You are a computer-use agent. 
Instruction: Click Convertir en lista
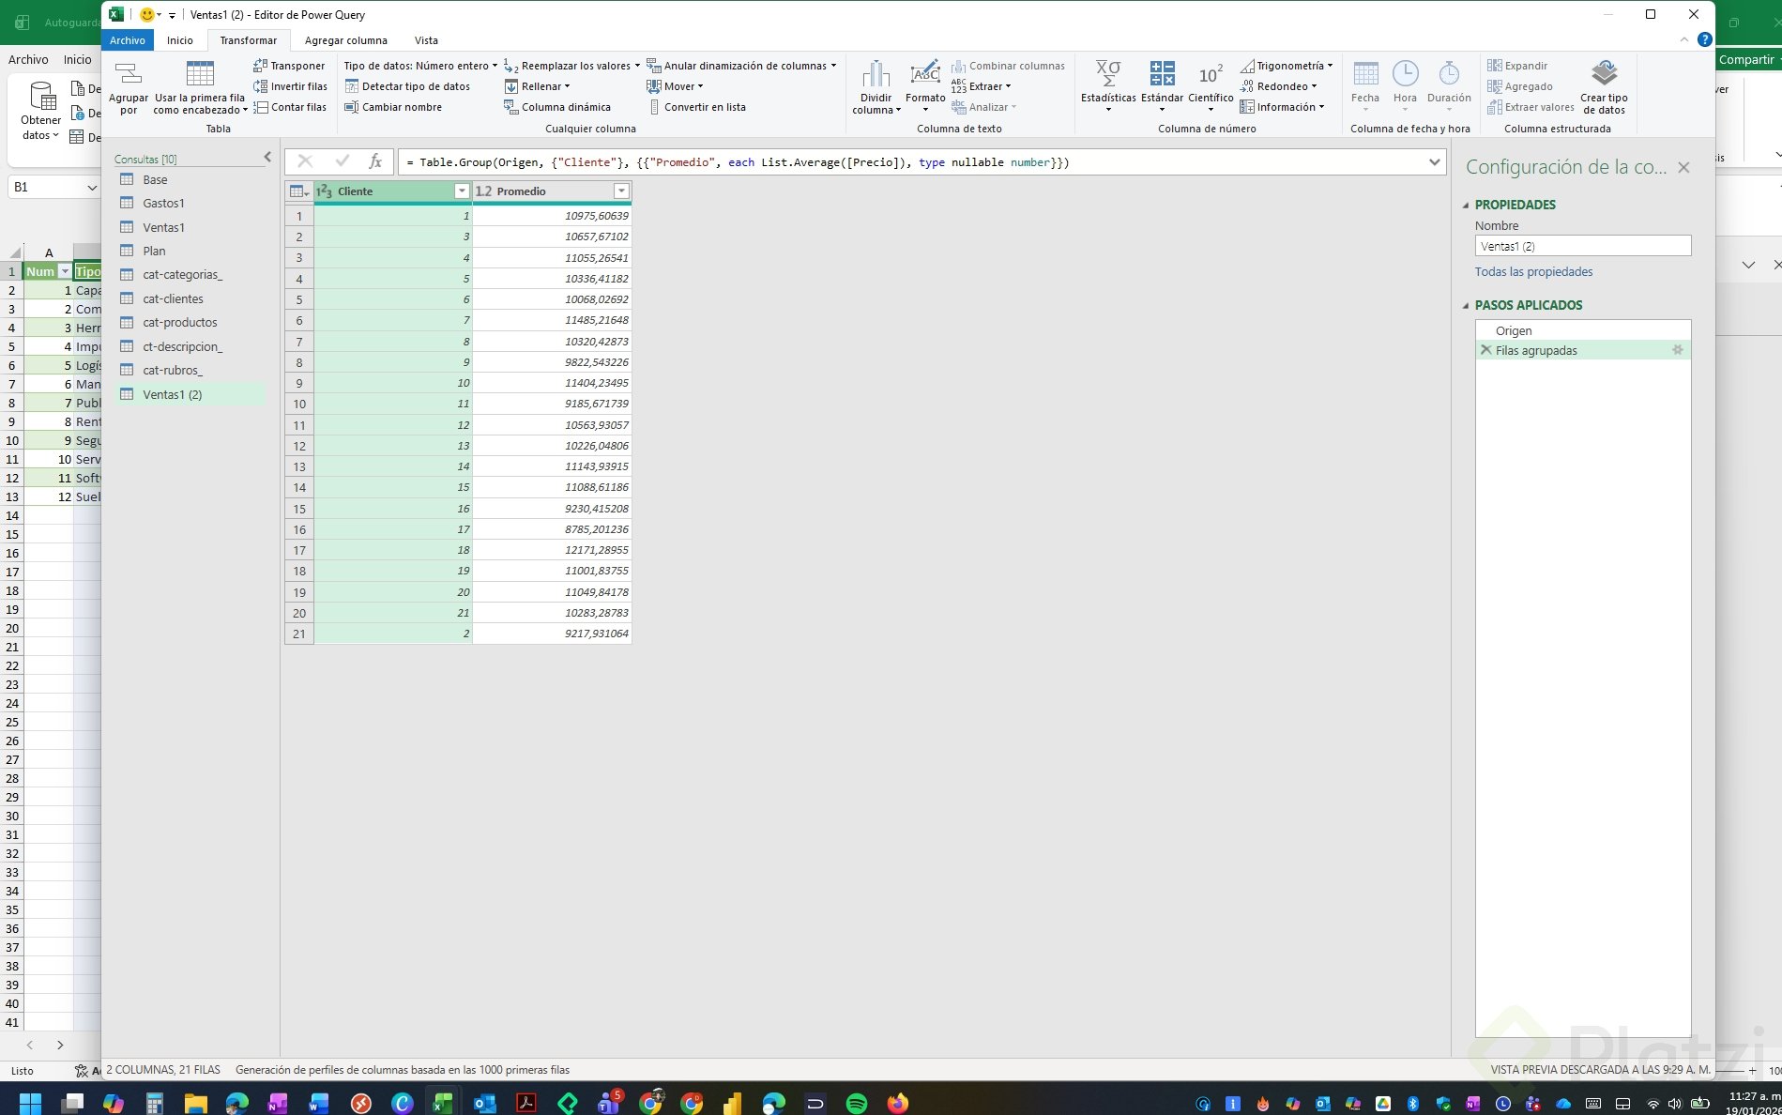[696, 107]
